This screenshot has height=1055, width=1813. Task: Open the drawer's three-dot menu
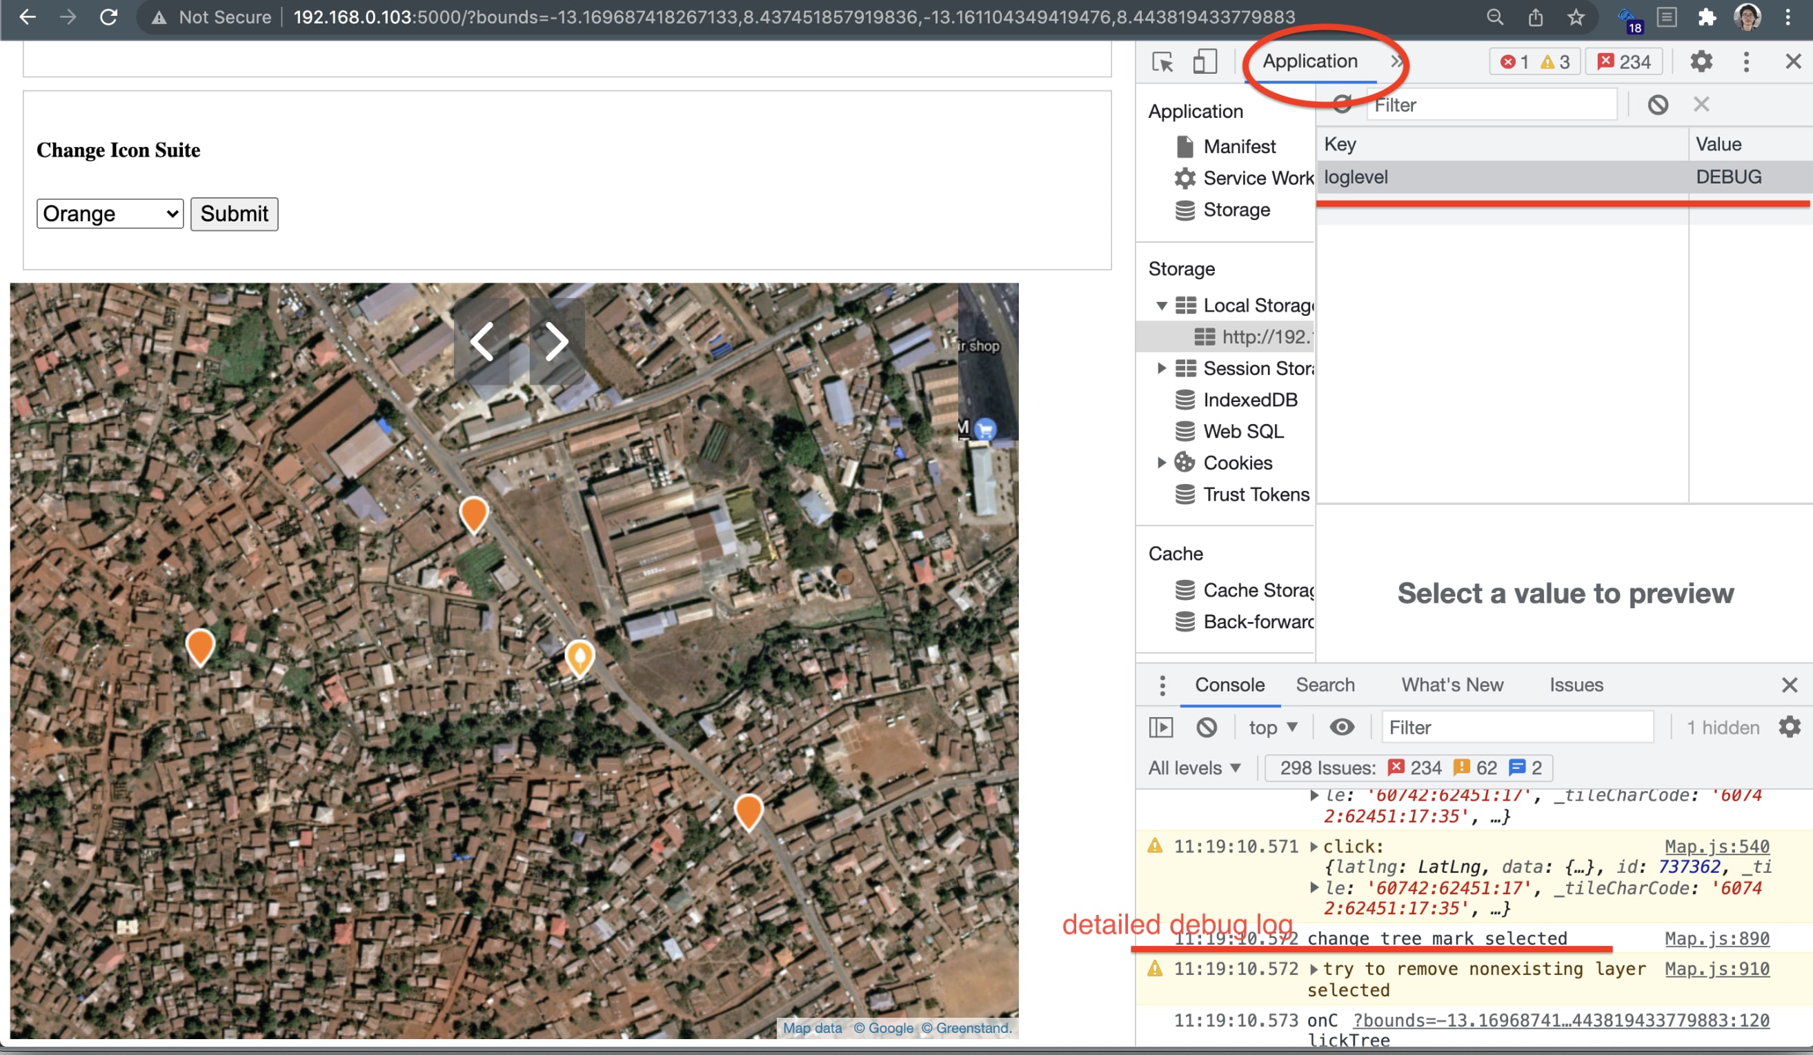1162,685
